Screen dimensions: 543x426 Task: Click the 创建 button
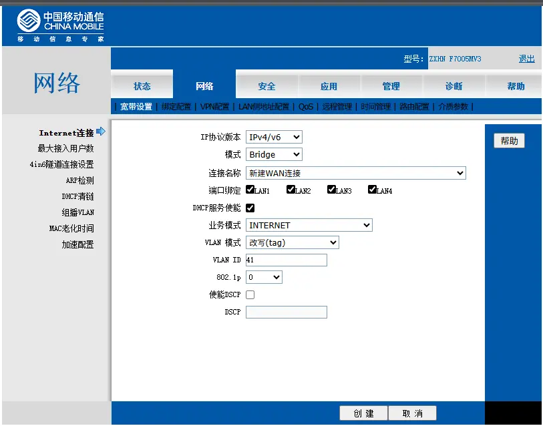(363, 413)
